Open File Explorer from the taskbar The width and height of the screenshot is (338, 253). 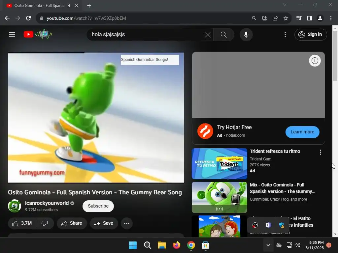(x=162, y=245)
